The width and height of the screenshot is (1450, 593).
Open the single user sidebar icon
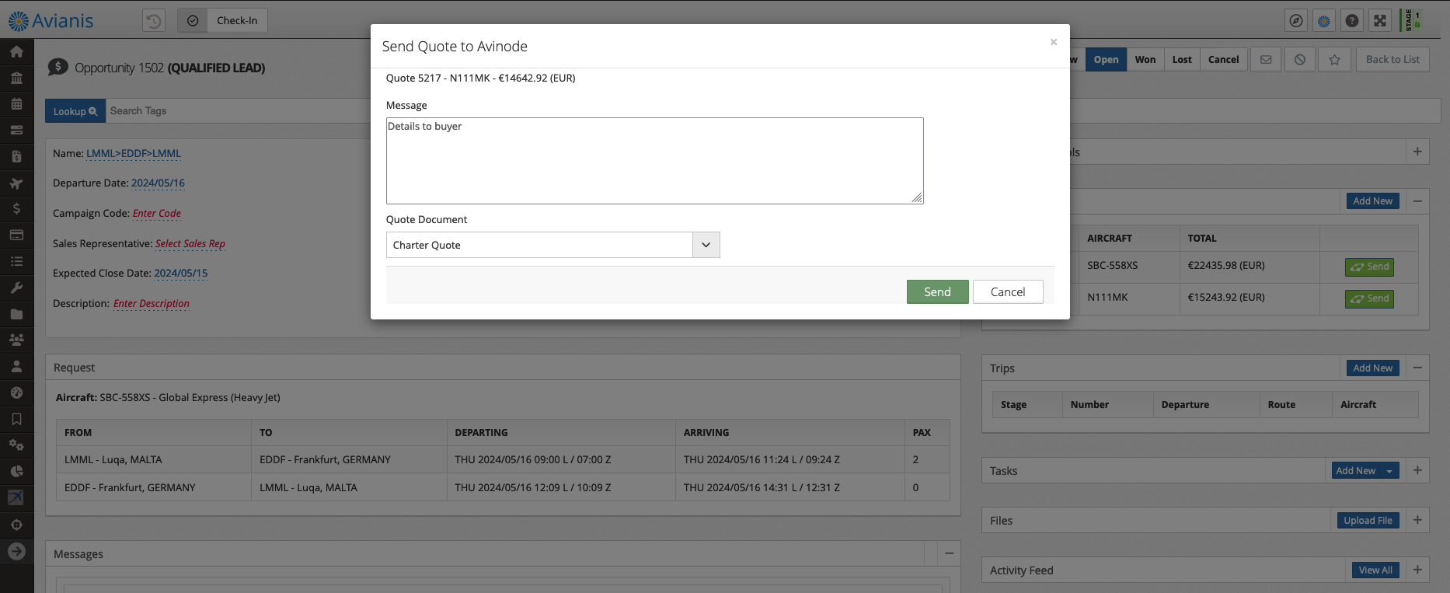(16, 366)
